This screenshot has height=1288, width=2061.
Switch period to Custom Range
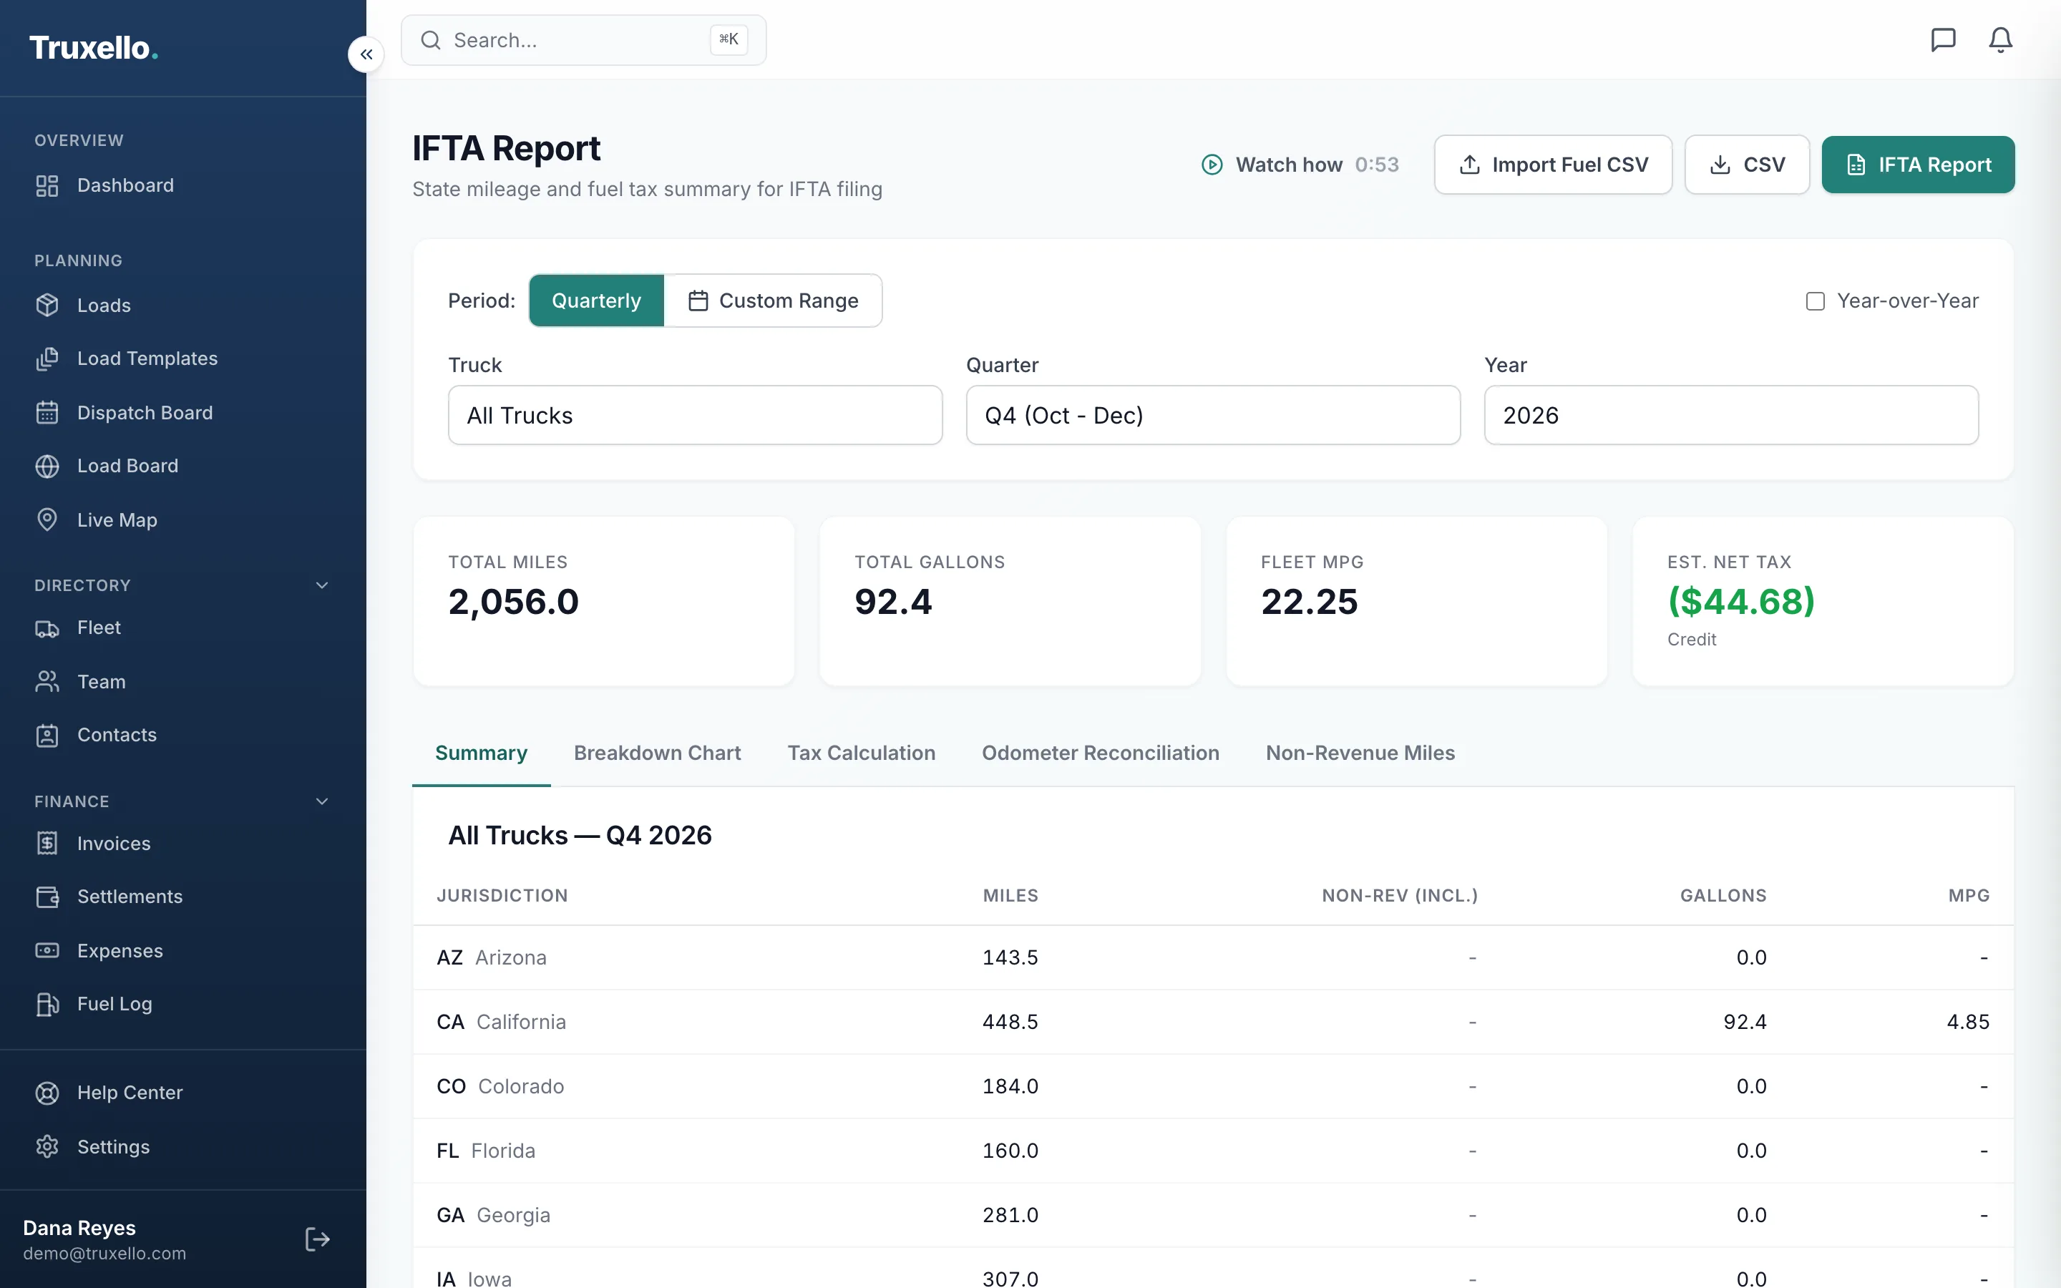[x=772, y=301]
